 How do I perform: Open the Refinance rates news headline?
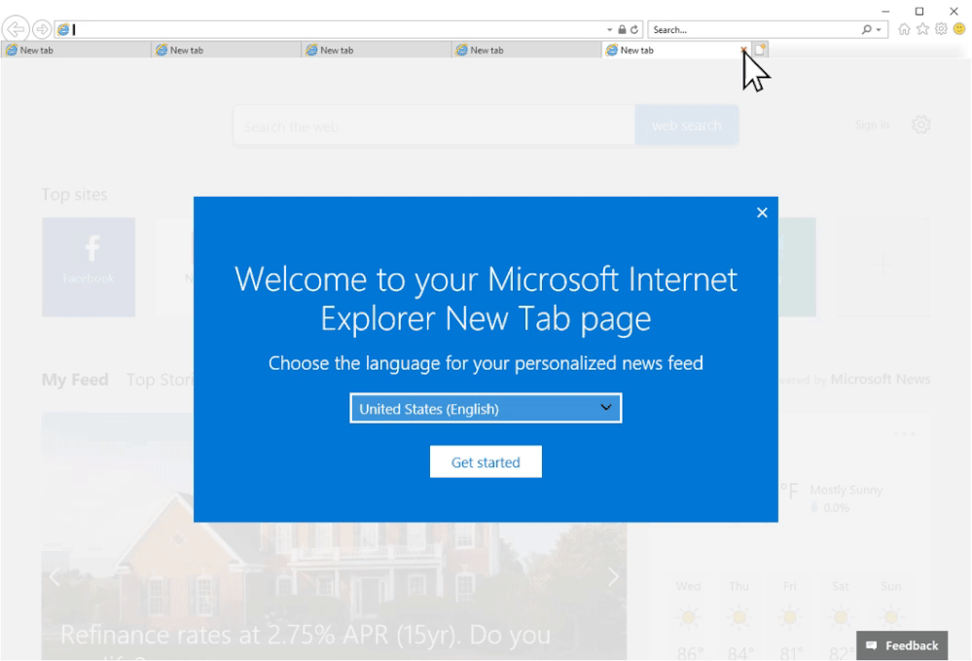[x=306, y=635]
